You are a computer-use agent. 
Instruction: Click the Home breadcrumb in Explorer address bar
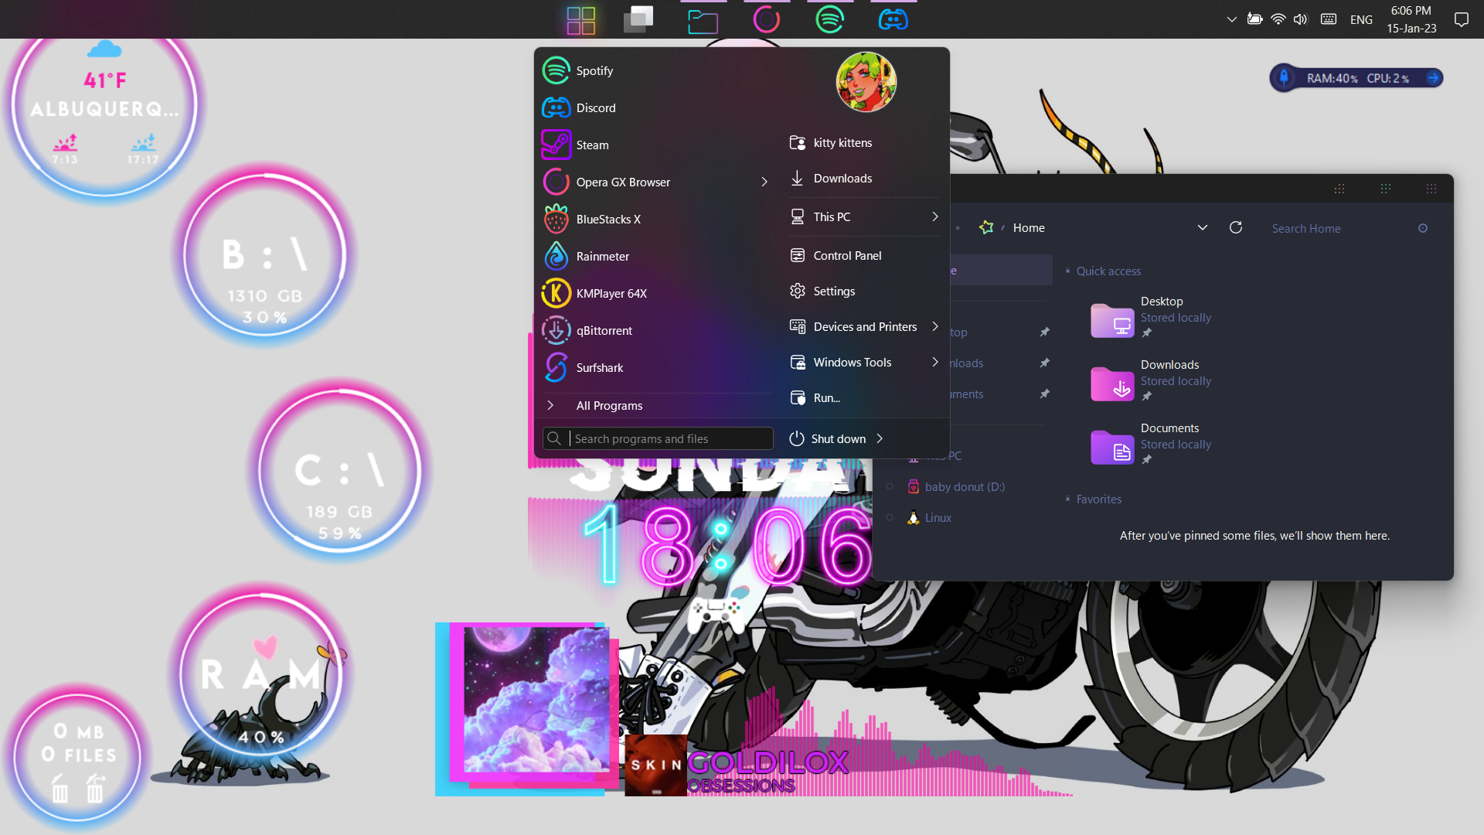click(1029, 227)
